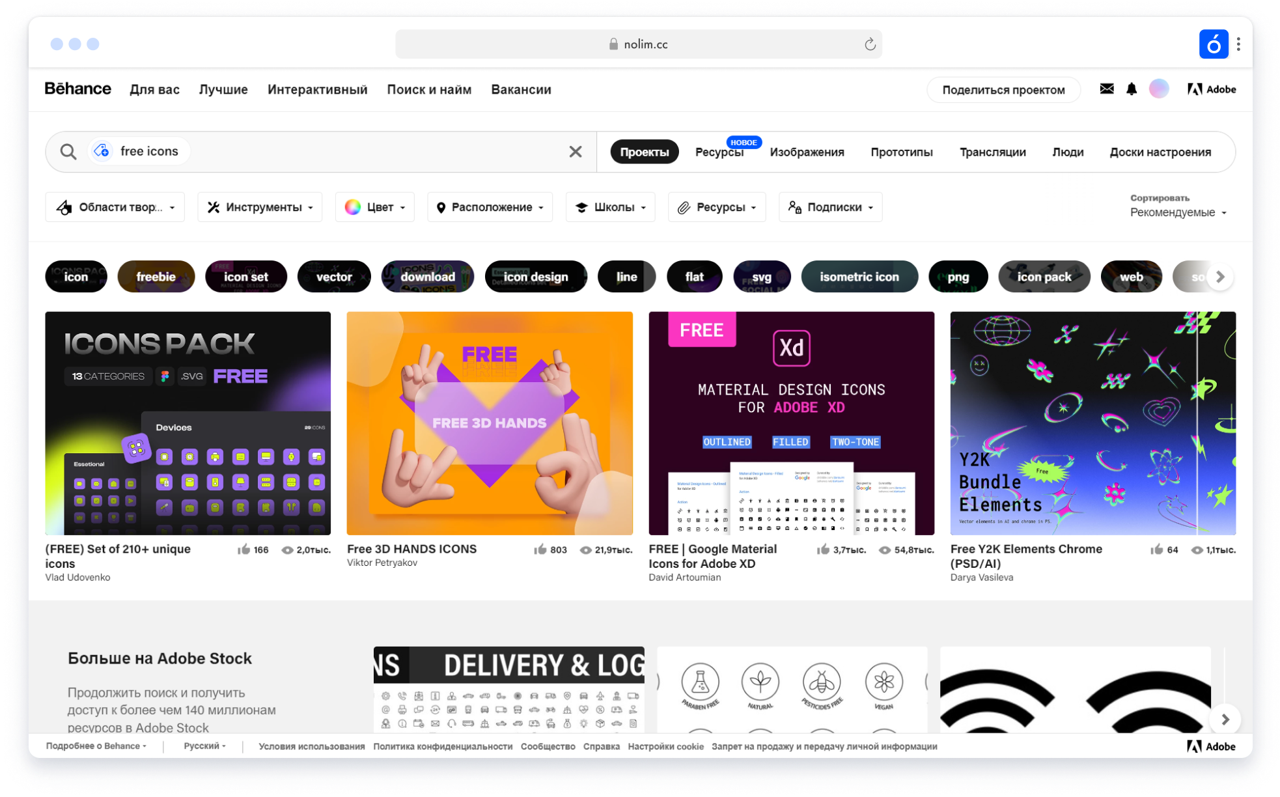Select the freebie tag chip
Viewport: 1280px width, 797px height.
coord(156,277)
